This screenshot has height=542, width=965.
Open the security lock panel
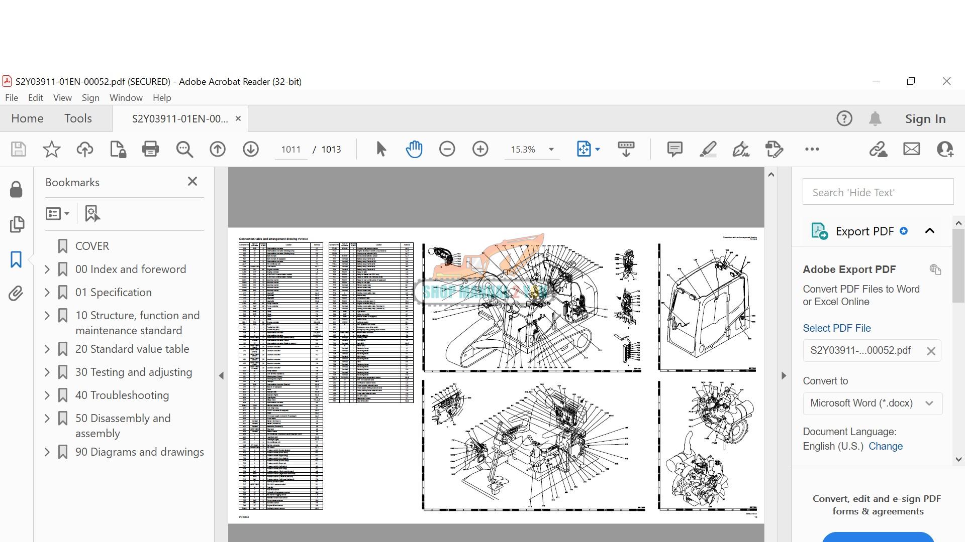coord(16,190)
